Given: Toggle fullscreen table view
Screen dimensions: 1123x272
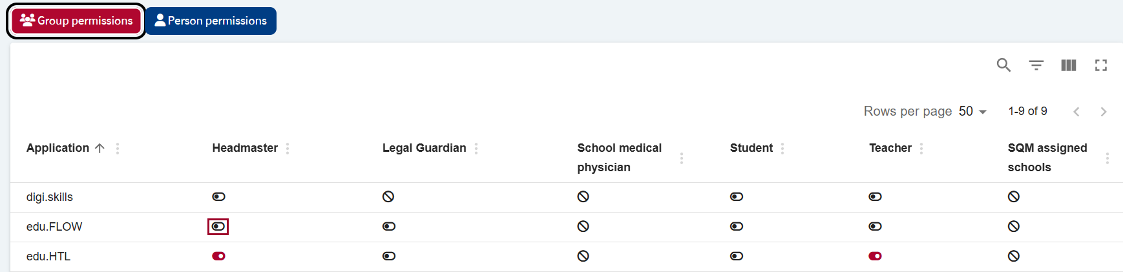Looking at the screenshot, I should pyautogui.click(x=1101, y=65).
